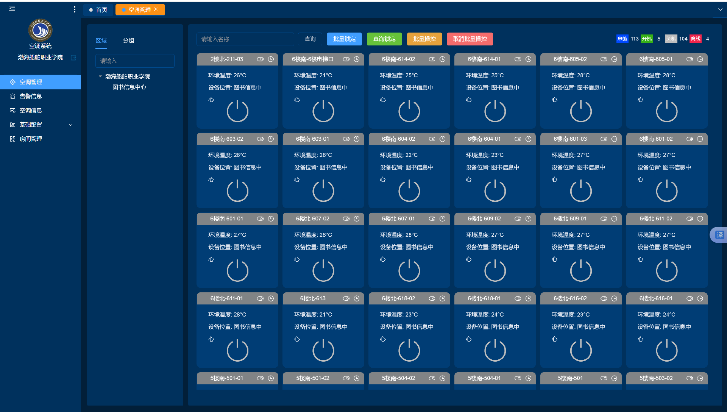Toggle the switch on 5楼南-501-01 header

[x=261, y=378]
